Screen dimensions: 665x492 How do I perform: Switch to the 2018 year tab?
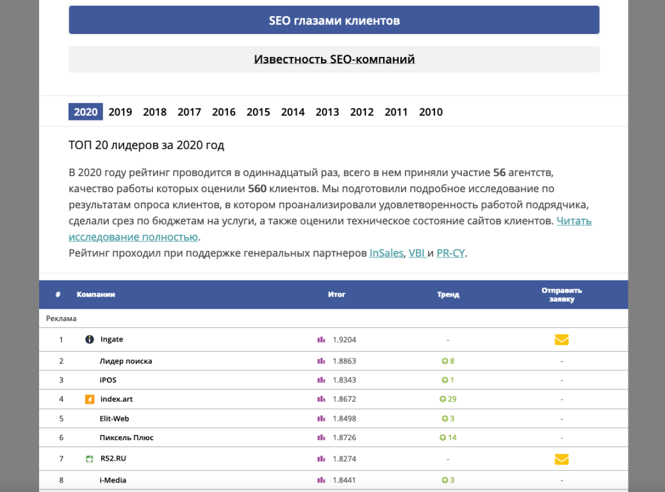[x=155, y=112]
